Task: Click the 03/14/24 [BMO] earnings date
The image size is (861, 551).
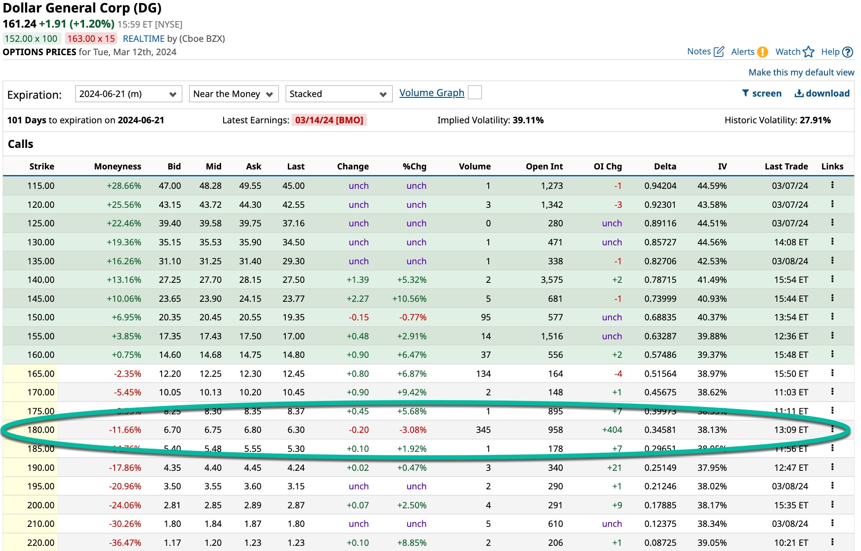Action: pyautogui.click(x=329, y=120)
